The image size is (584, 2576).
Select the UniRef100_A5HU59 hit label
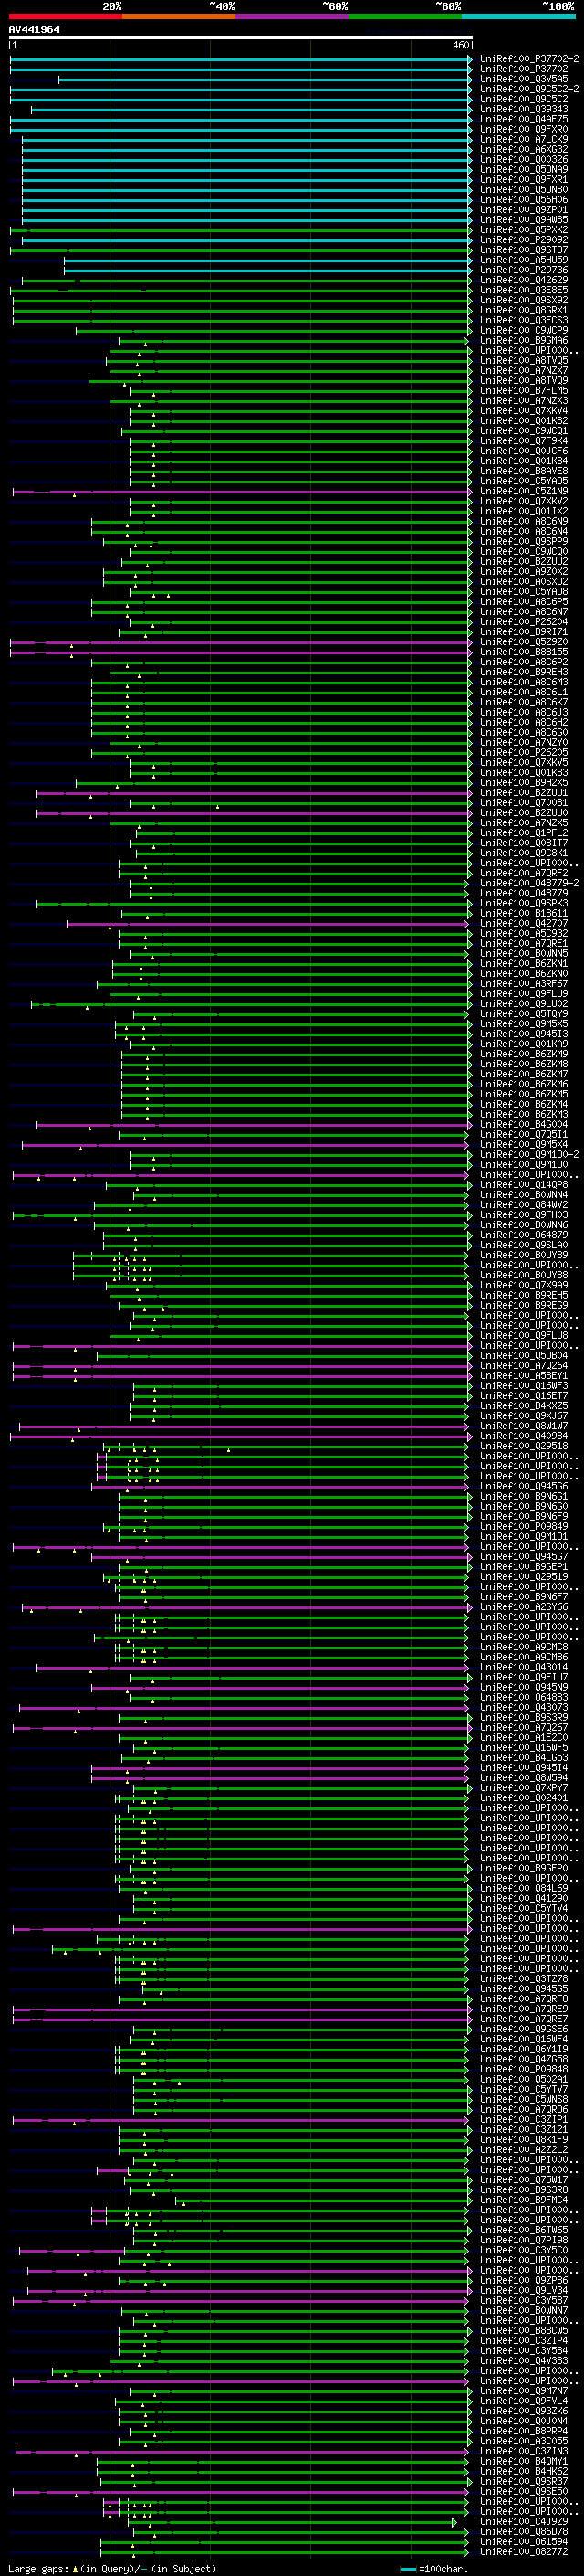tap(523, 260)
